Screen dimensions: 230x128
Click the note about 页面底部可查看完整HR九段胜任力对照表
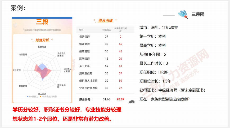(42, 30)
